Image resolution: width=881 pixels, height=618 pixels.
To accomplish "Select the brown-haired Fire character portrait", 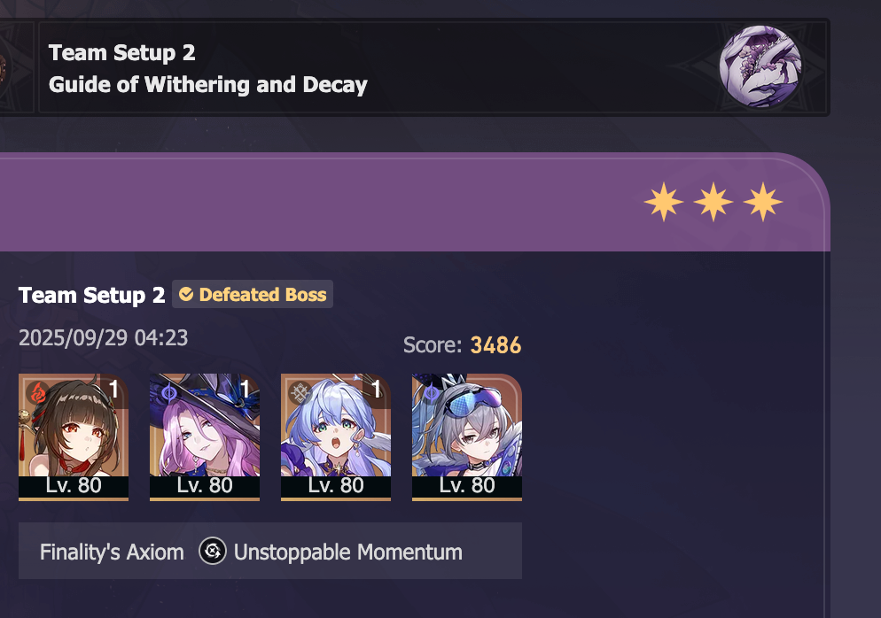I will pos(74,436).
